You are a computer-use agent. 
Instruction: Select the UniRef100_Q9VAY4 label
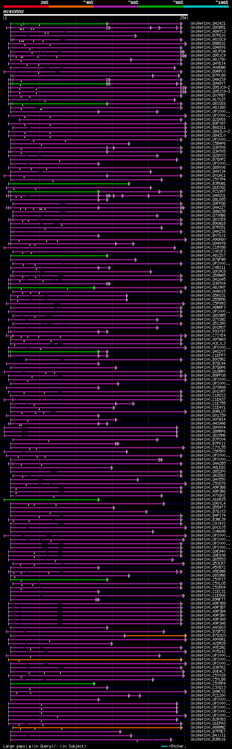(x=208, y=427)
